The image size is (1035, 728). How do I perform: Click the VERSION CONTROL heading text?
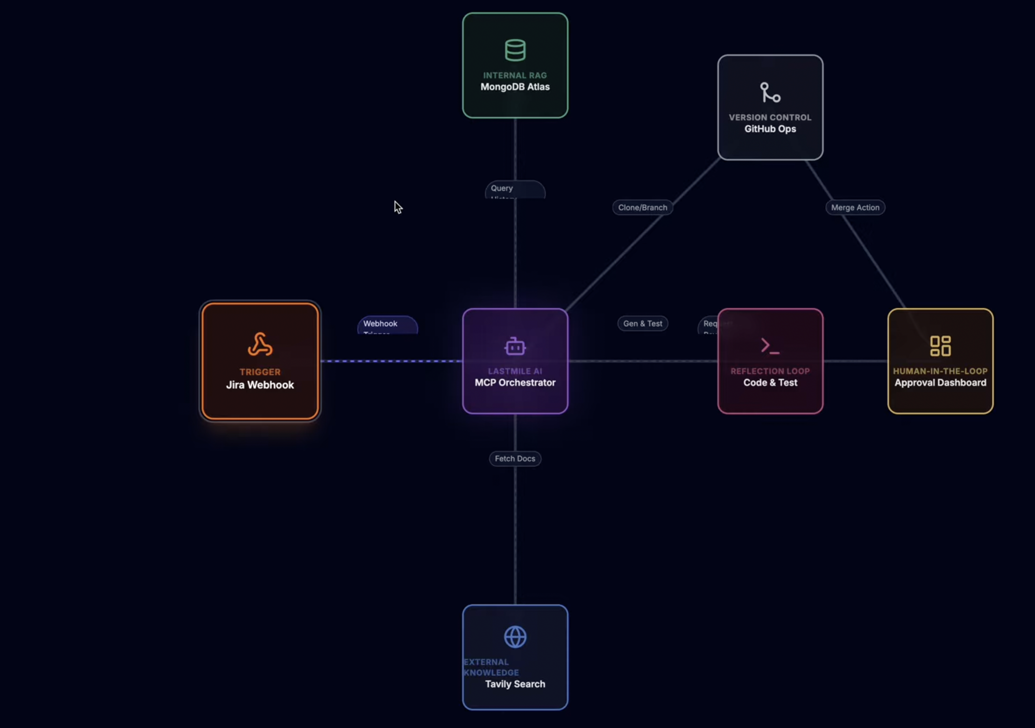[x=770, y=117]
